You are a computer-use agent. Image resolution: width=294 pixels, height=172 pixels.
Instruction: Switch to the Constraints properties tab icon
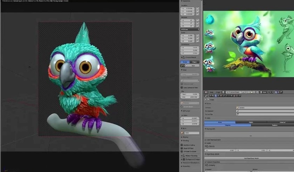(224, 96)
